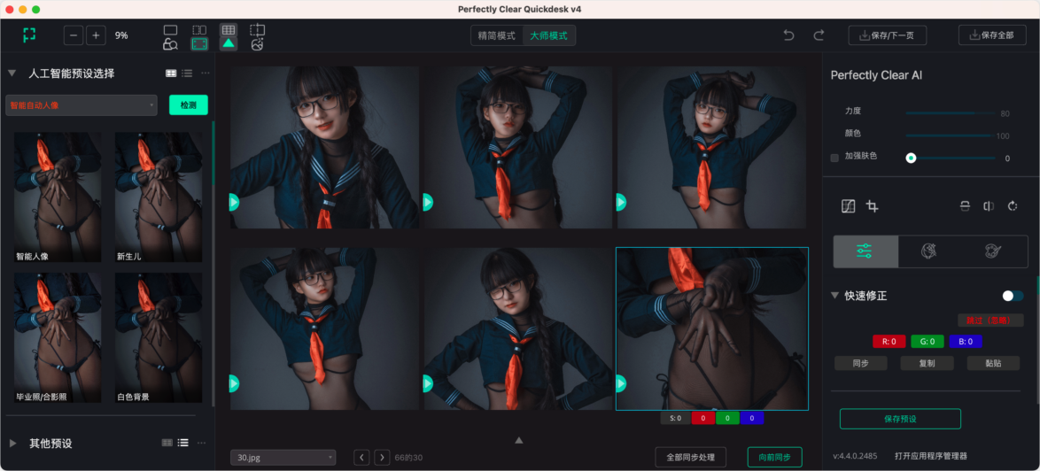Select the split before/after view icon
Image resolution: width=1040 pixels, height=471 pixels.
pyautogui.click(x=199, y=30)
